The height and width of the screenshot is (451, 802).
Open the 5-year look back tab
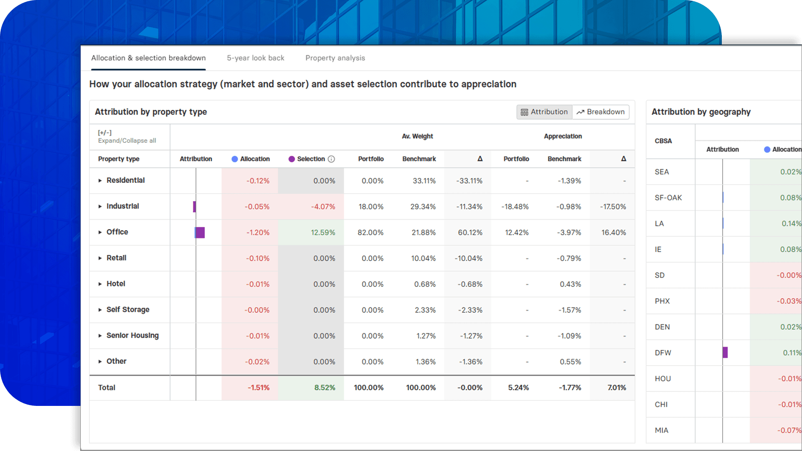255,58
